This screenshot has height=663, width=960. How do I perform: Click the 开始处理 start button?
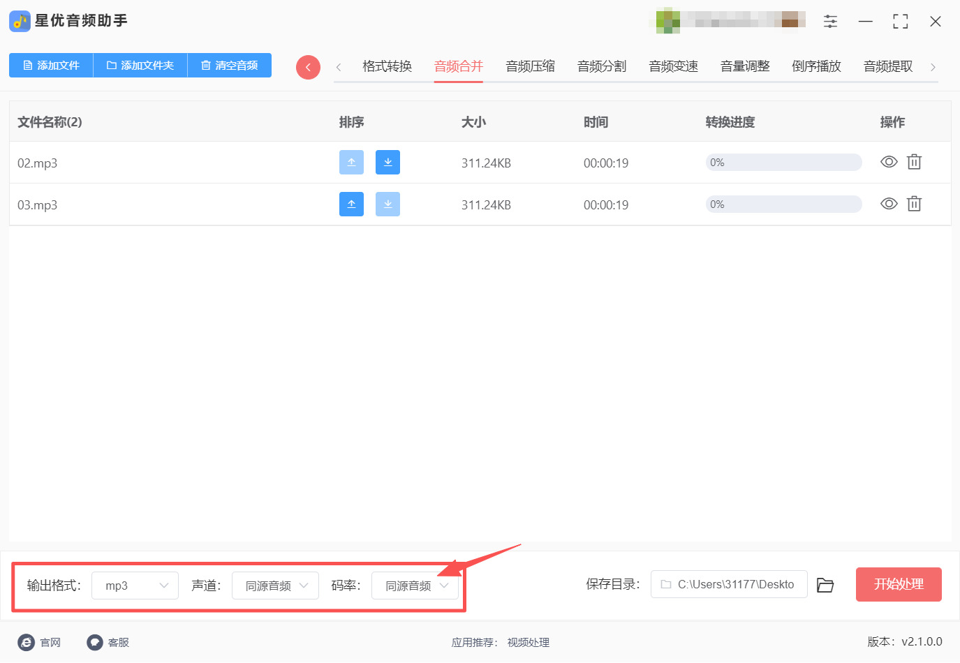tap(898, 584)
